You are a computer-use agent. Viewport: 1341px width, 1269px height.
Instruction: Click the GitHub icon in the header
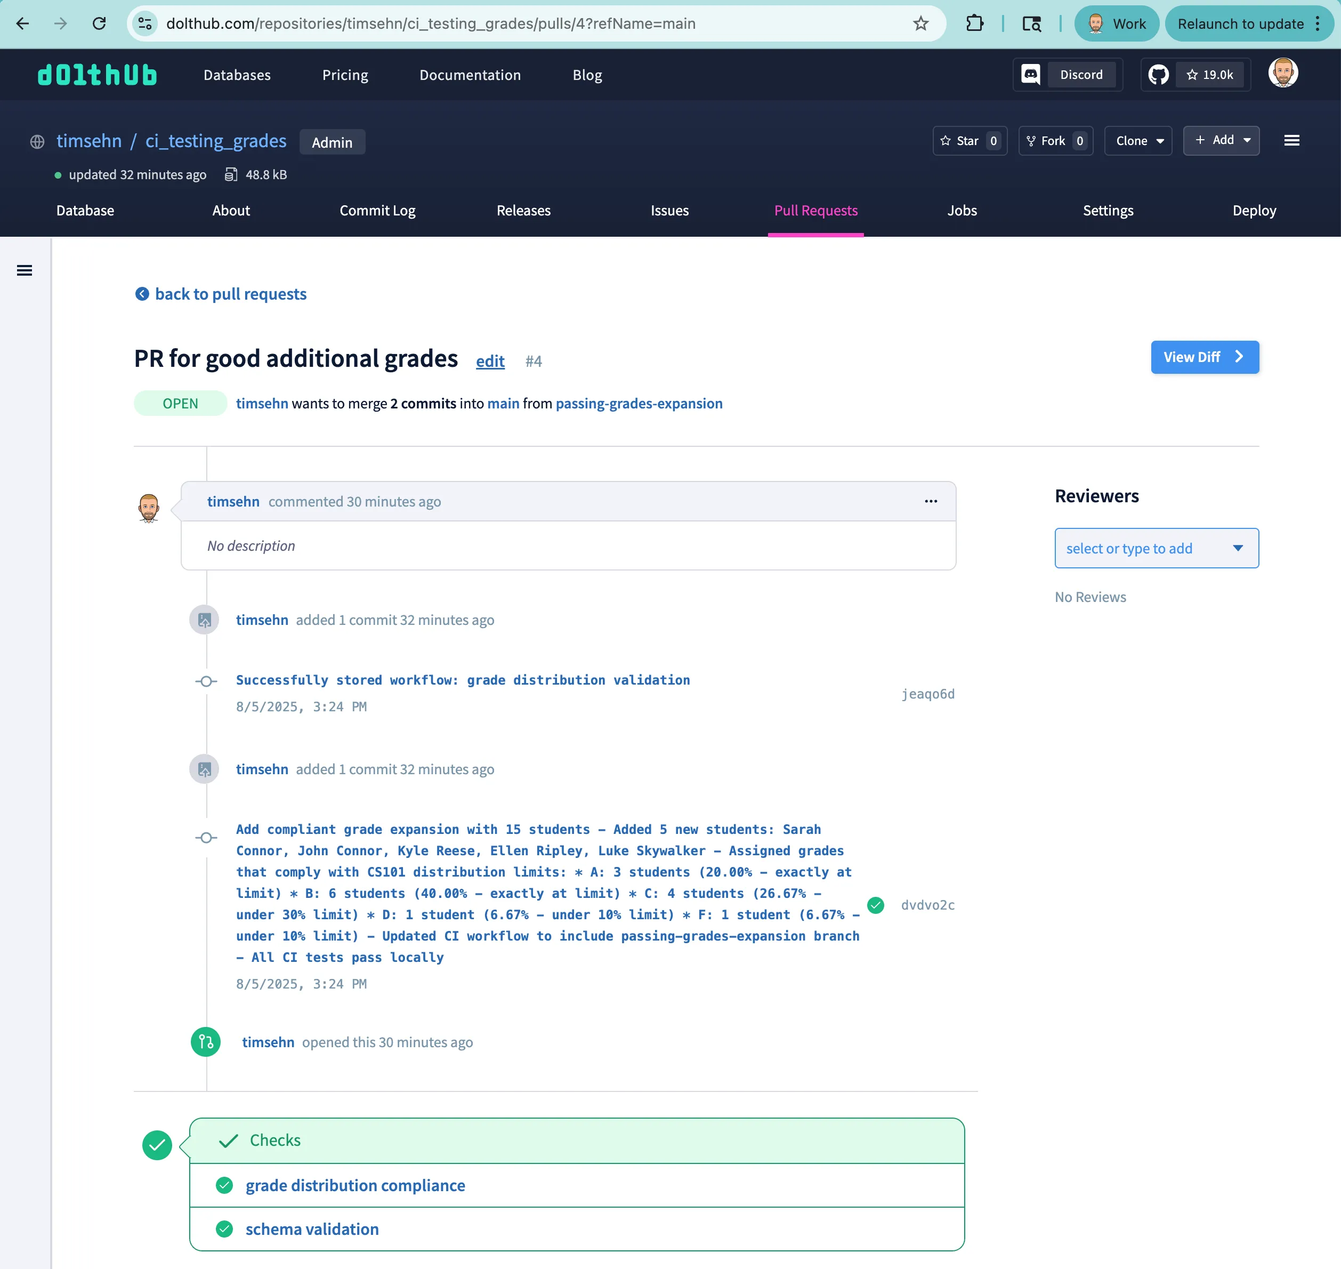click(x=1158, y=75)
